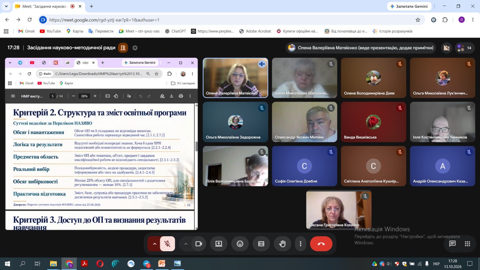Open Windows taskbar search
Image resolution: width=480 pixels, height=270 pixels.
pyautogui.click(x=22, y=264)
